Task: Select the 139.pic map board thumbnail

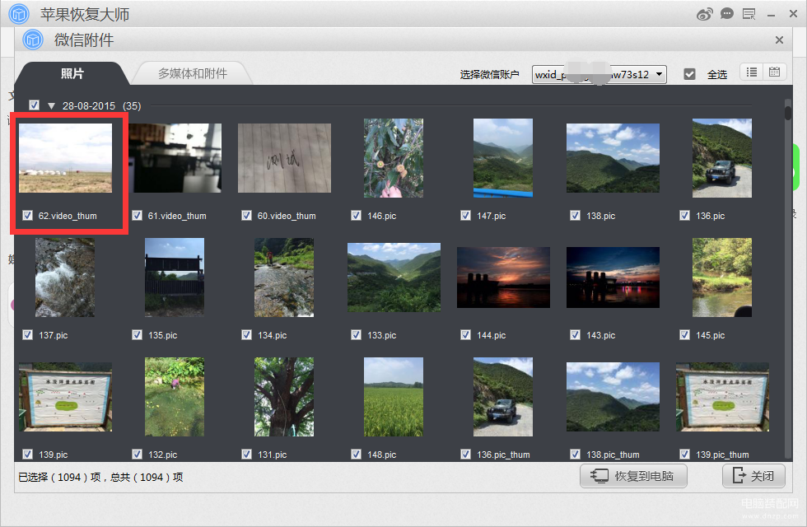Action: click(65, 397)
